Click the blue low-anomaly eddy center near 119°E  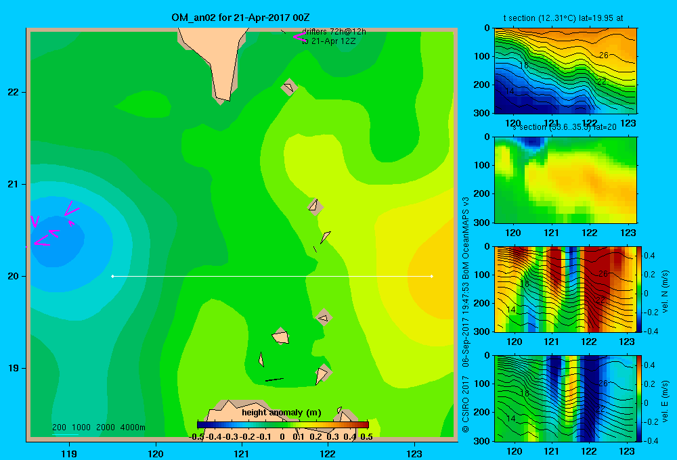(56, 241)
